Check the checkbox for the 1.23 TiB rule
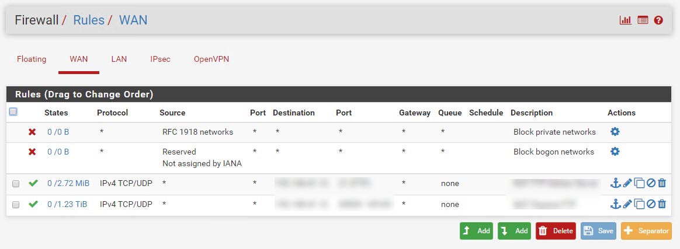Screen dimensions: 680x249 (x=16, y=205)
